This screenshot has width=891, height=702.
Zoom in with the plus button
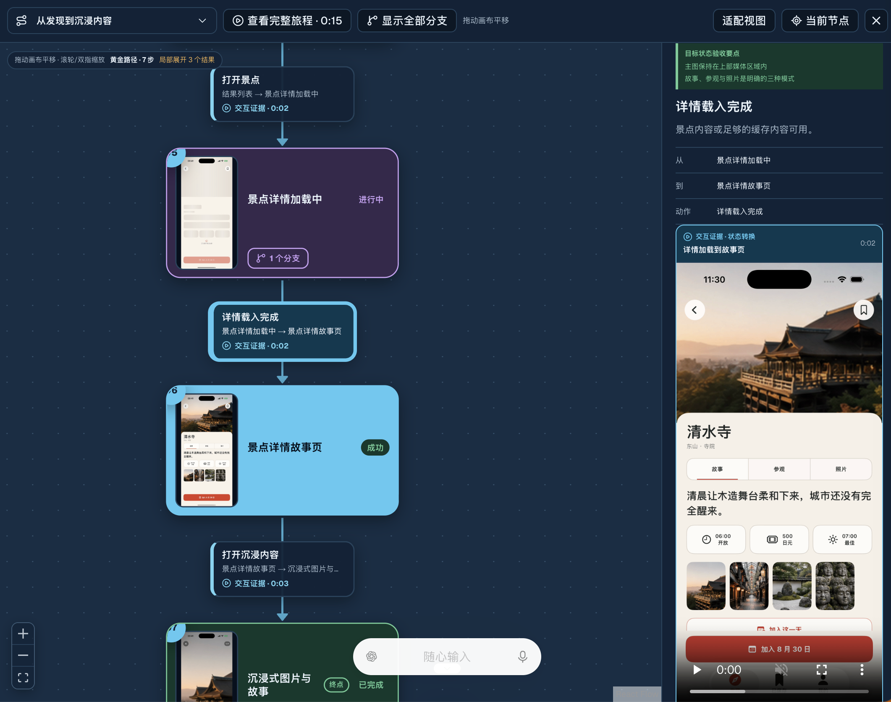pyautogui.click(x=23, y=634)
